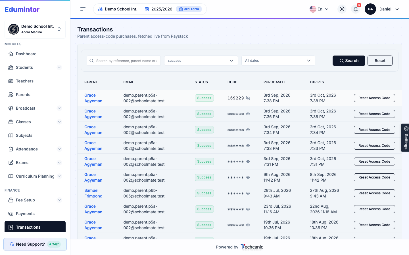This screenshot has height=255, width=409.
Task: Hide the revealed code 169229
Action: (x=248, y=98)
